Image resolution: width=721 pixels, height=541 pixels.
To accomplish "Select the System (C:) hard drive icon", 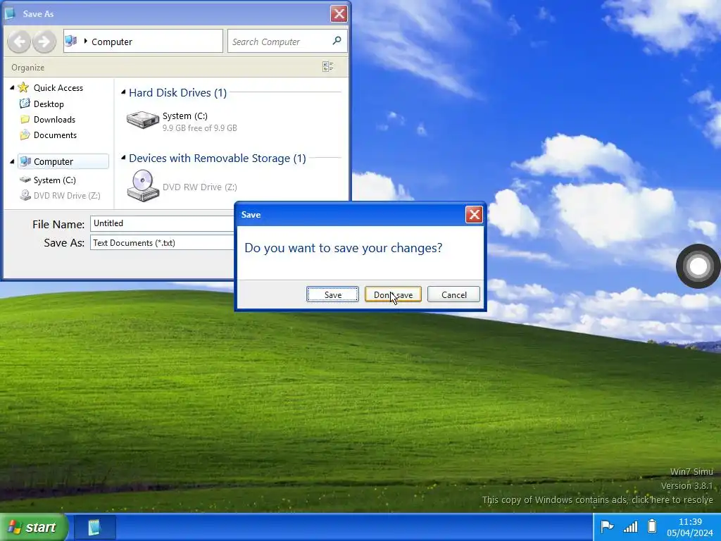I will 143,120.
